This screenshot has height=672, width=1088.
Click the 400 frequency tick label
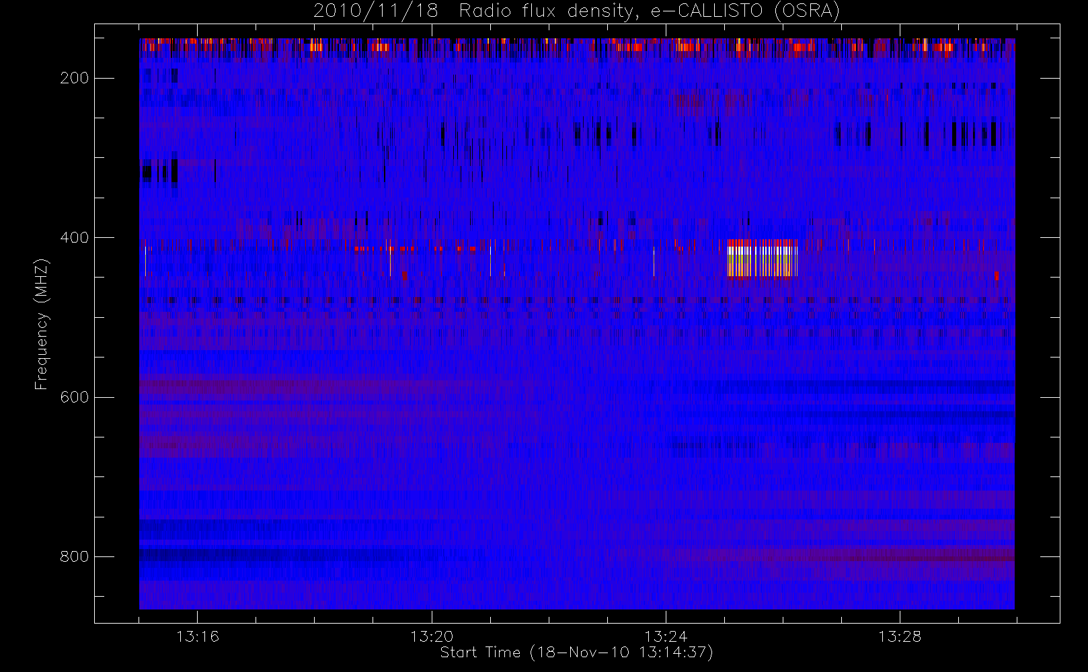click(74, 237)
